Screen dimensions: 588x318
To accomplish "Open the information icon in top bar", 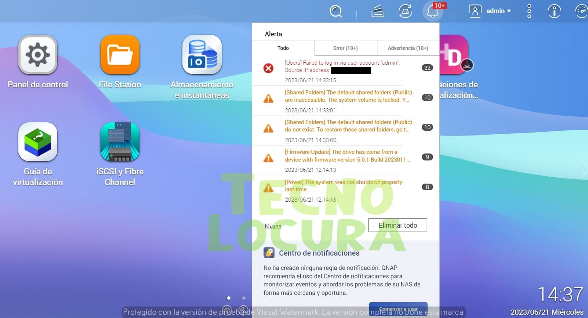I will click(554, 11).
